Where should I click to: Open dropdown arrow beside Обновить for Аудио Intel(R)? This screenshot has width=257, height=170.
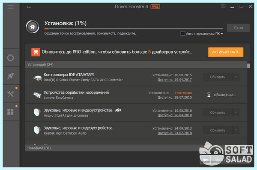pyautogui.click(x=236, y=112)
